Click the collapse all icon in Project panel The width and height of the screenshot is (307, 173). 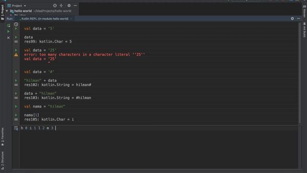pyautogui.click(x=61, y=6)
